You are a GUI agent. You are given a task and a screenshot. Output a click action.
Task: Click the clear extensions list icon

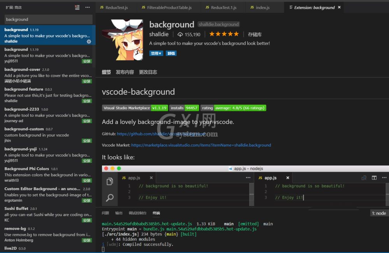(x=77, y=7)
